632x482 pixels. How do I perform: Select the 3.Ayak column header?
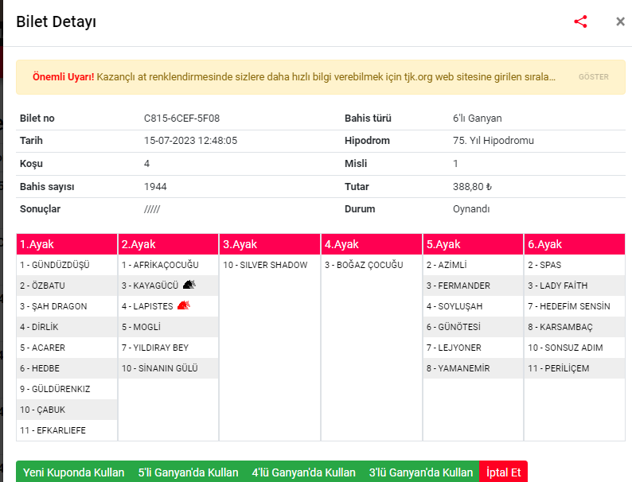click(270, 244)
